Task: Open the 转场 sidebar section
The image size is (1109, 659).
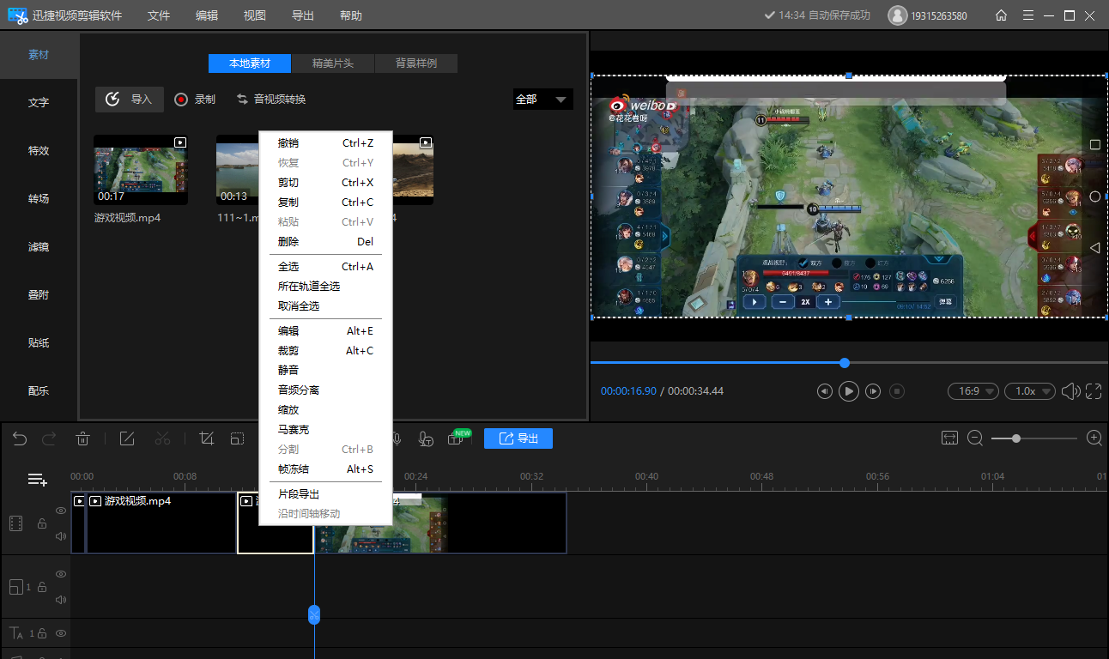Action: [x=39, y=199]
